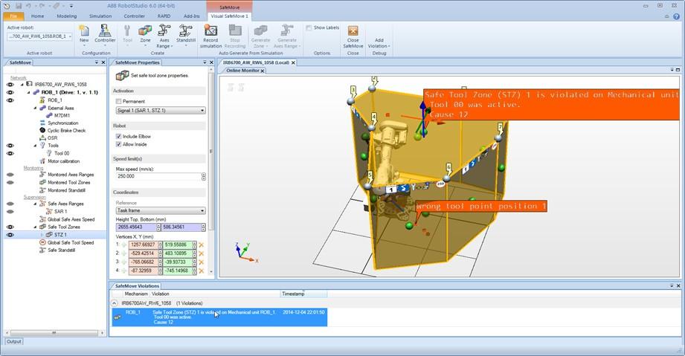Select Safe Standstill node

tap(61, 250)
